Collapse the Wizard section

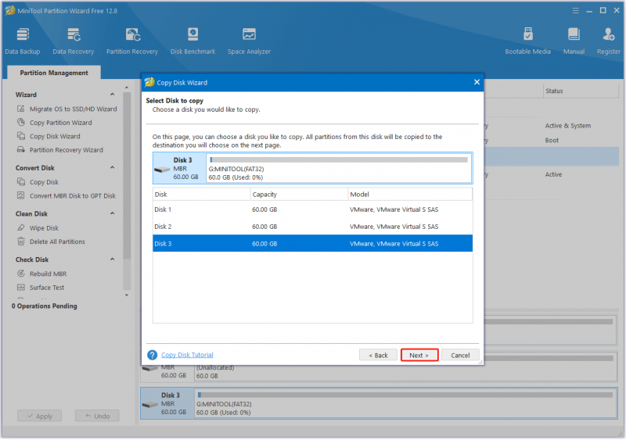(x=112, y=95)
